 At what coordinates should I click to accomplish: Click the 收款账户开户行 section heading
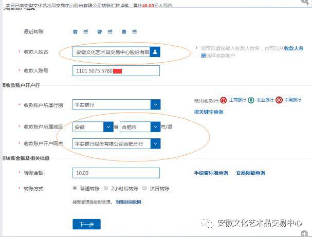click(21, 85)
